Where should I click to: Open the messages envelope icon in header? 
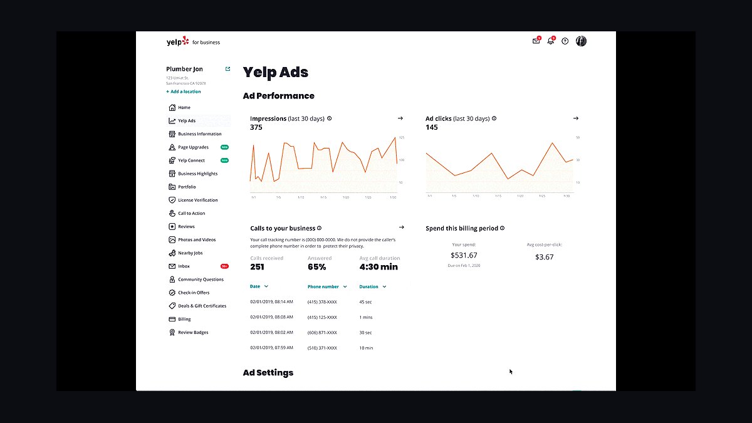point(536,41)
